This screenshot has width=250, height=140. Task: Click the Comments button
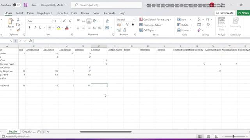click(x=225, y=13)
